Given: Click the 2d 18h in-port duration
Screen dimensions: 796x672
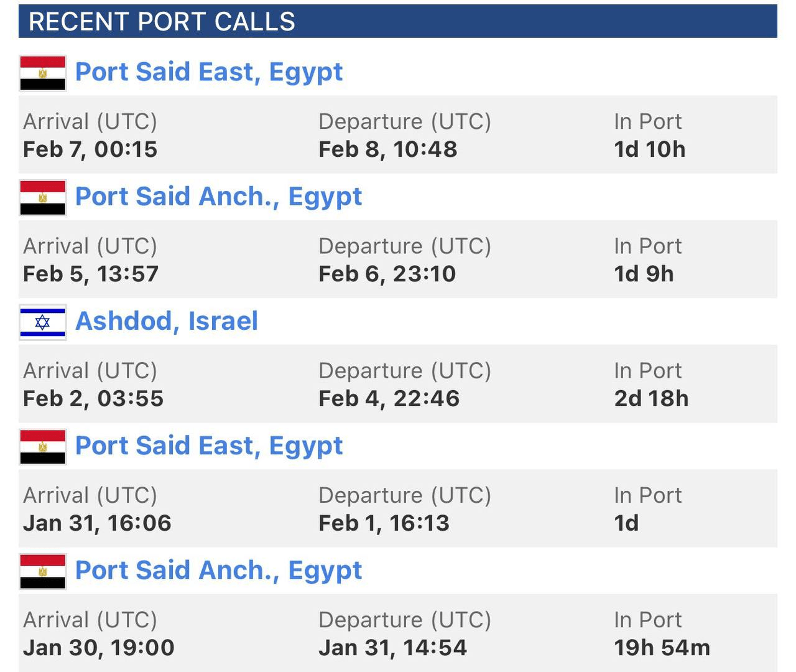Looking at the screenshot, I should click(651, 398).
